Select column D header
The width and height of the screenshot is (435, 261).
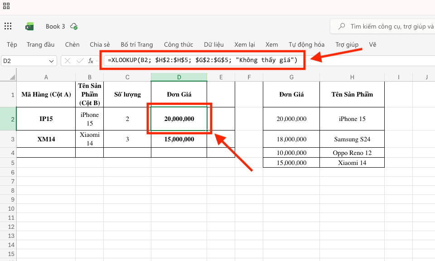(179, 77)
